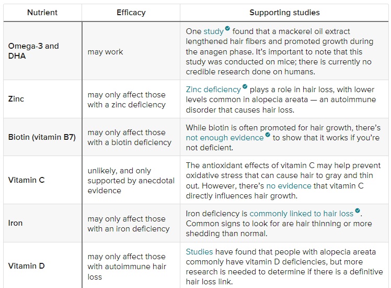Select the 'Biotin (vitamin B7)' cell
The height and width of the screenshot is (288, 391).
pyautogui.click(x=42, y=137)
